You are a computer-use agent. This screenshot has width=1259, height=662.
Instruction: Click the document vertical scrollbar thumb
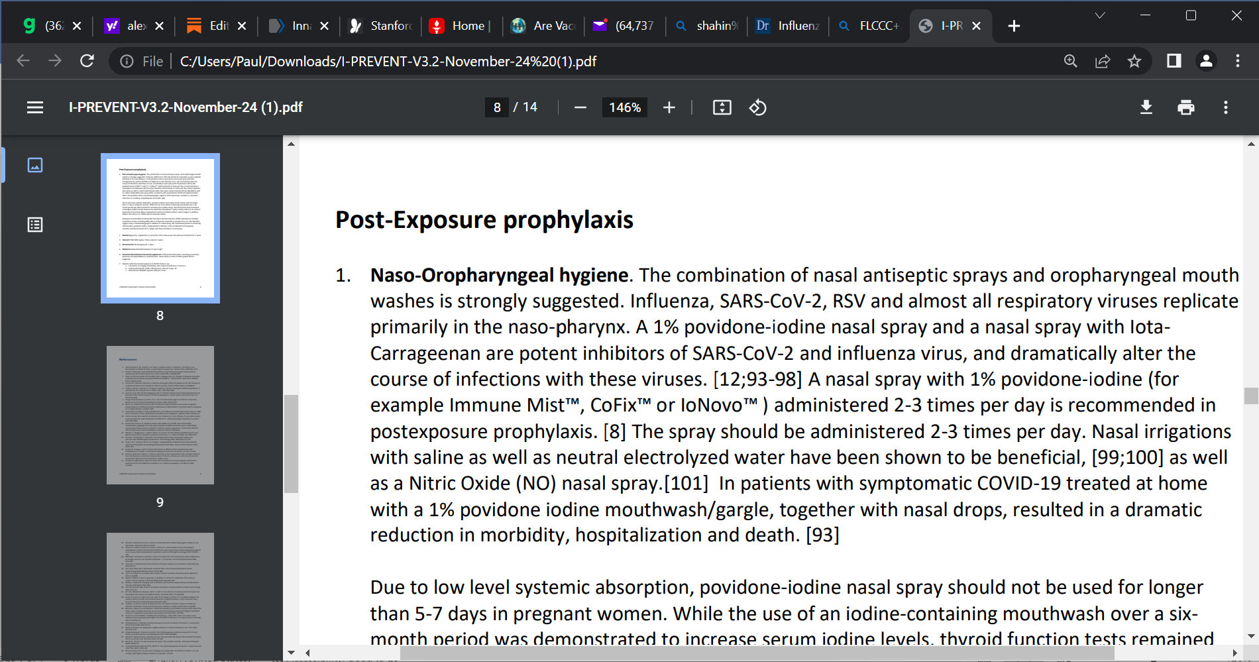coord(1251,396)
